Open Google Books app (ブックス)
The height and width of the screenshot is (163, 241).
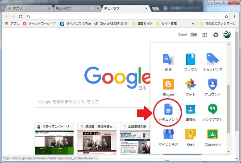(x=191, y=62)
